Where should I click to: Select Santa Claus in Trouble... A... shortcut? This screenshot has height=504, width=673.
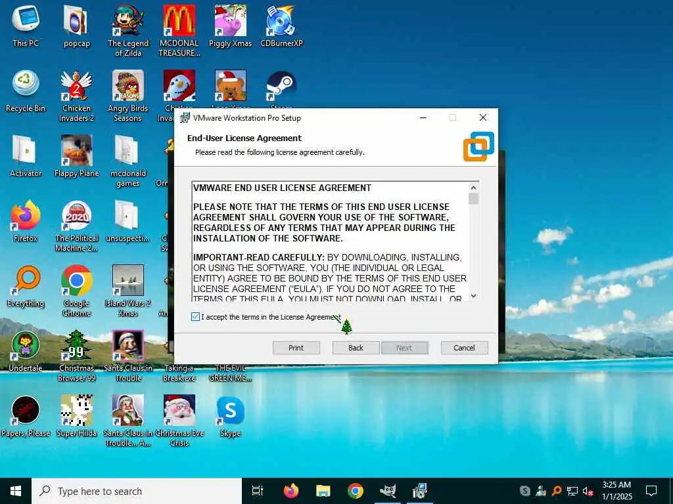[x=128, y=421]
